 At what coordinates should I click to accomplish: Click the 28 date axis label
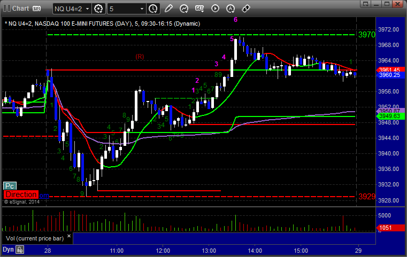[48, 251]
